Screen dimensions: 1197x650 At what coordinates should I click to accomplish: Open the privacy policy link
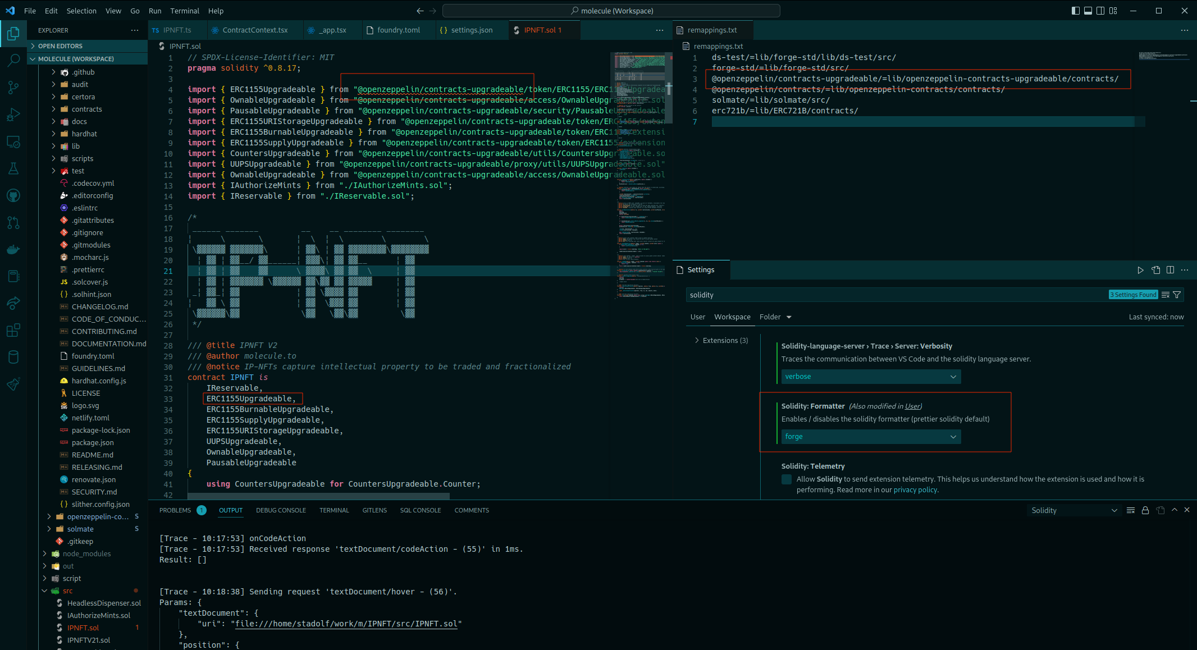click(x=915, y=489)
